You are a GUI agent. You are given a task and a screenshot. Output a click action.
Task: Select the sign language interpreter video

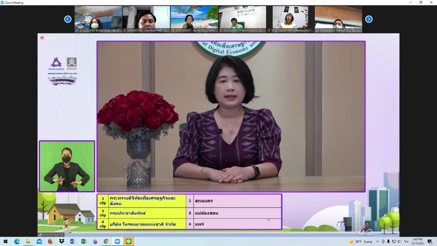(x=67, y=166)
